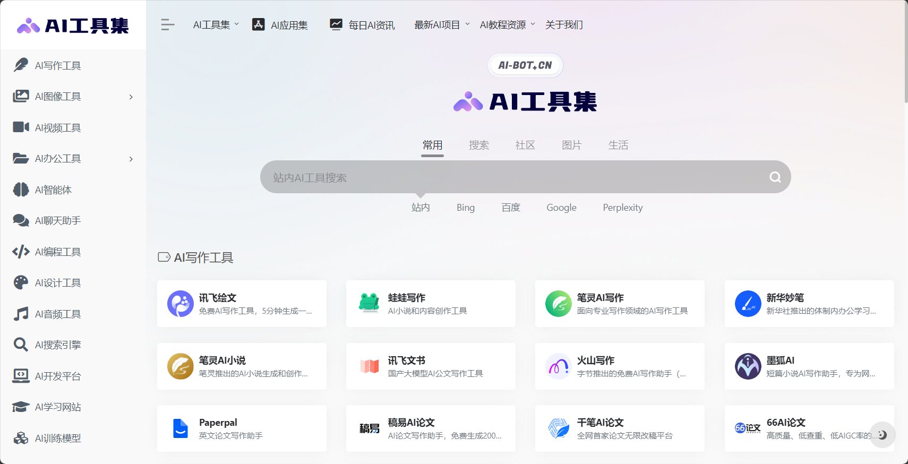Click the 讯飞文书 red book icon
Viewport: 908px width, 464px height.
pos(369,366)
